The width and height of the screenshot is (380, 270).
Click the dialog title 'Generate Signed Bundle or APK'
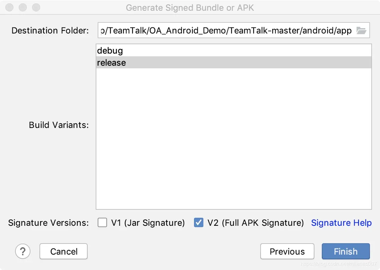(190, 8)
